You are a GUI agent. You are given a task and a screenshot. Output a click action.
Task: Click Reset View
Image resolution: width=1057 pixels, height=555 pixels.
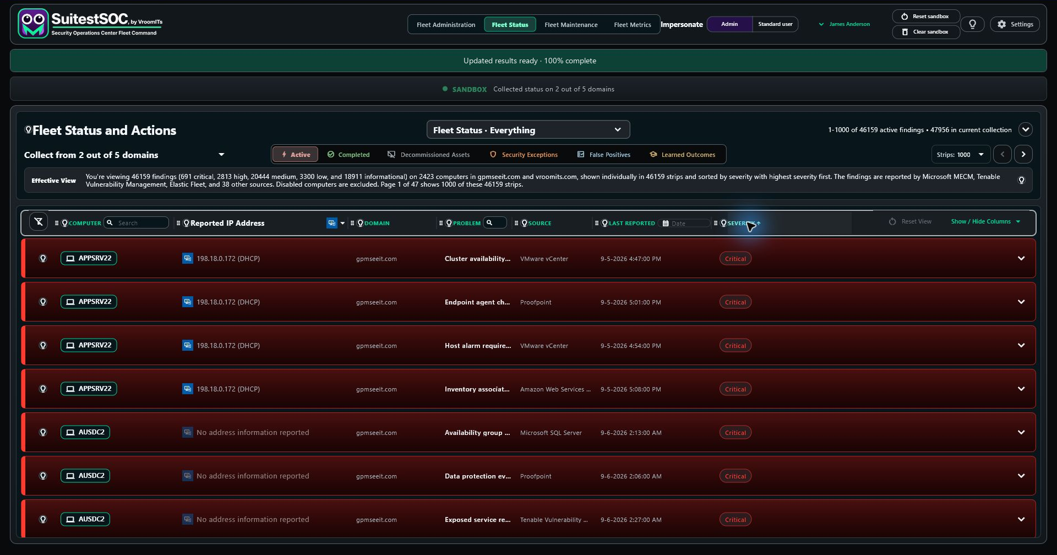click(x=910, y=221)
